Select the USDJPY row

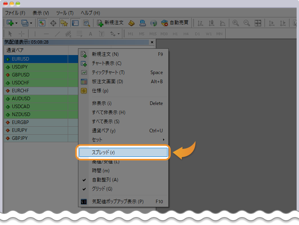(41, 67)
